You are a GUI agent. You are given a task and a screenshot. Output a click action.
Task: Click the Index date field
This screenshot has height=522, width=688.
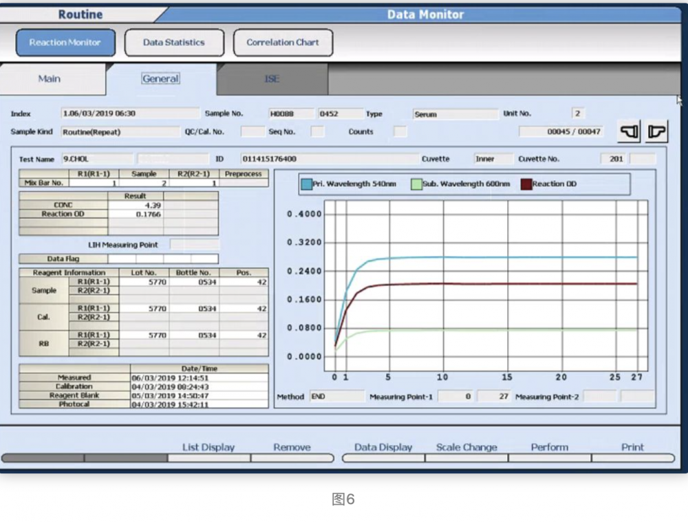click(x=130, y=113)
